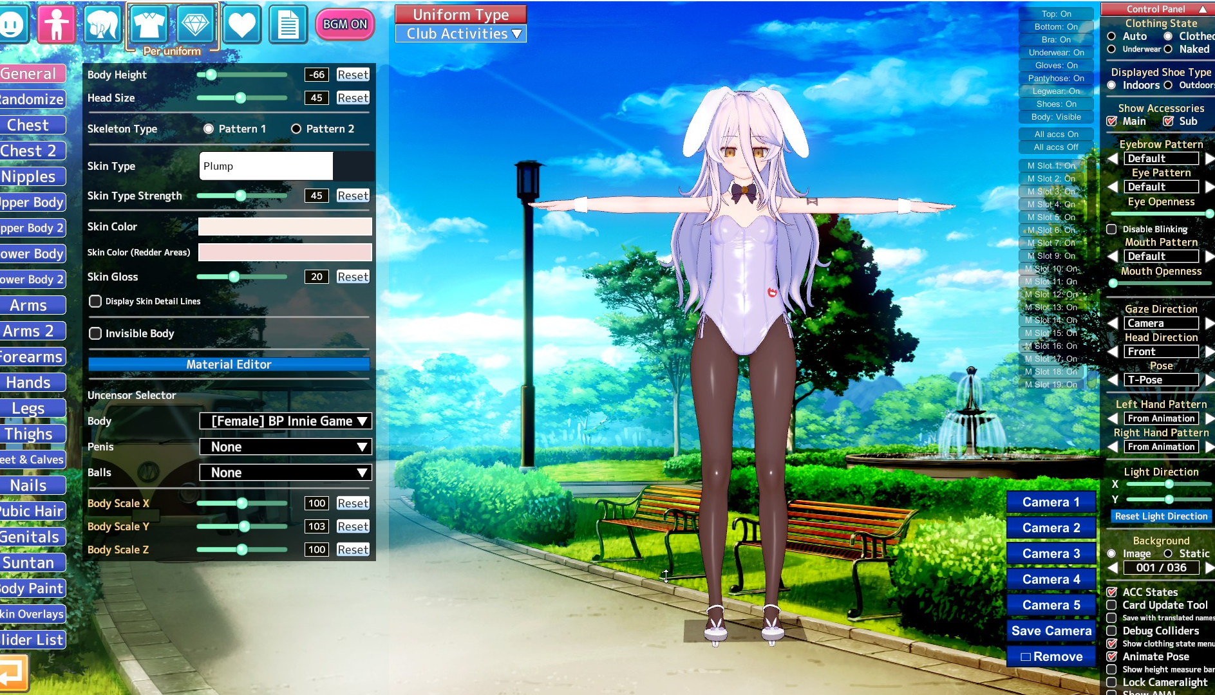Toggle the Pantyhose clothing state button
The height and width of the screenshot is (695, 1215).
pyautogui.click(x=1056, y=79)
